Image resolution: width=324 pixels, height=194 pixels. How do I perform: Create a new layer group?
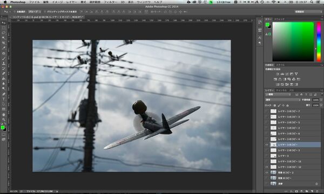click(x=307, y=191)
